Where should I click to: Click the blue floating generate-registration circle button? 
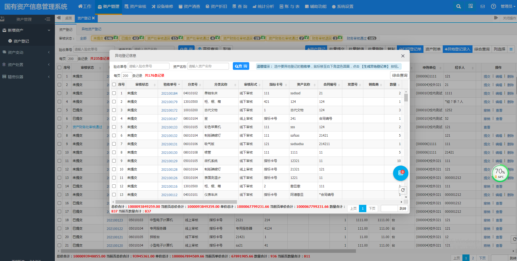click(x=400, y=173)
